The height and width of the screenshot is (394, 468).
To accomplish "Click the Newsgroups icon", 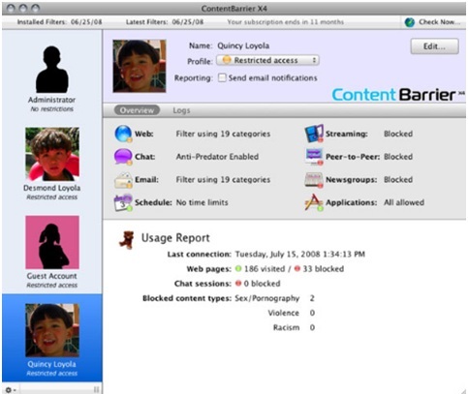I will 314,180.
